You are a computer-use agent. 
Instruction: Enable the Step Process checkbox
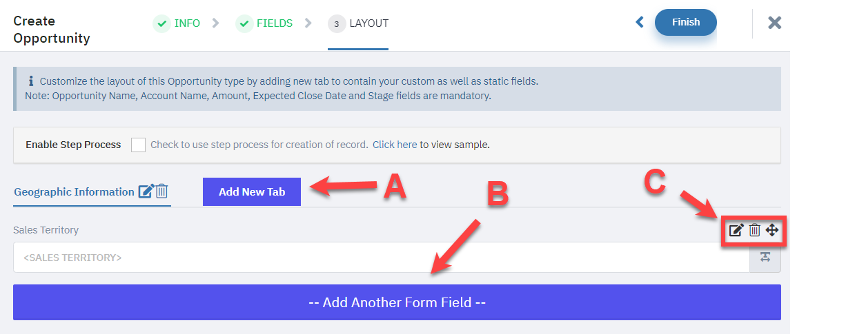pyautogui.click(x=138, y=145)
